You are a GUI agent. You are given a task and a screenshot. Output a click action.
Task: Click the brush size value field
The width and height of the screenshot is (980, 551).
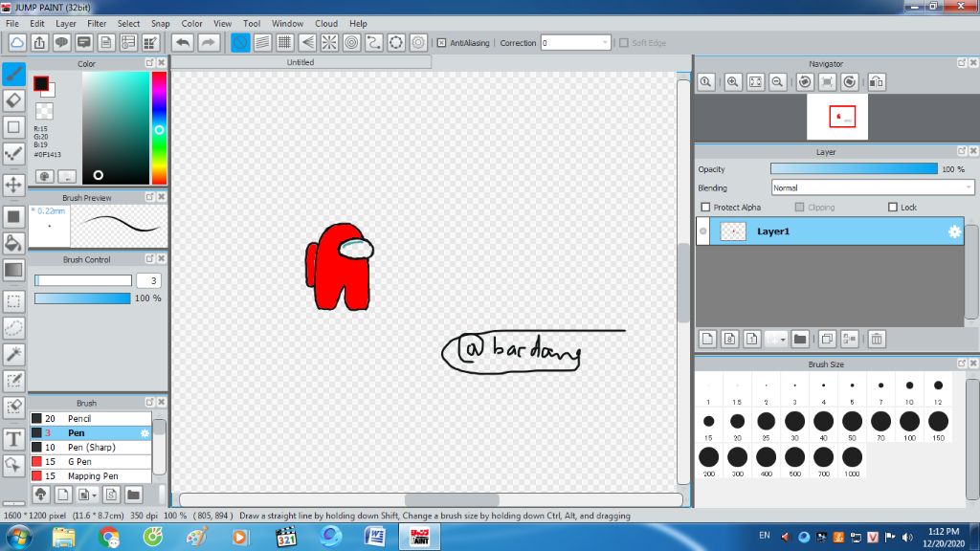148,280
